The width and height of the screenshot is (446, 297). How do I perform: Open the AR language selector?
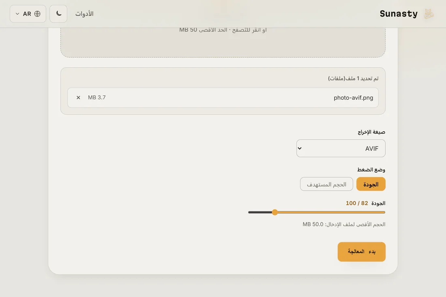click(28, 14)
